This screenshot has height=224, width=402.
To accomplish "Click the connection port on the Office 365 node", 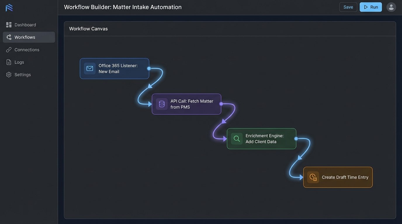I will [x=149, y=68].
